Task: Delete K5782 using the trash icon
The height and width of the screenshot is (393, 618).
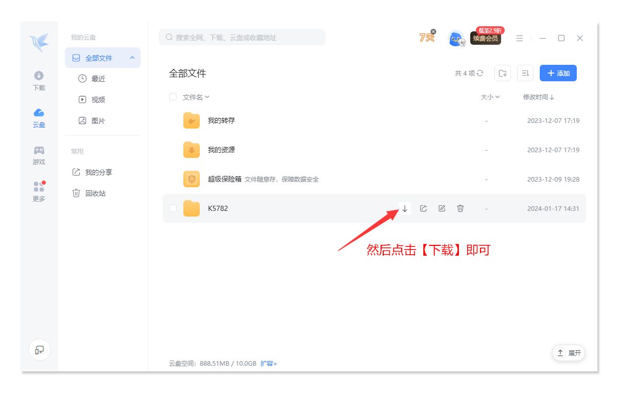Action: pyautogui.click(x=460, y=208)
